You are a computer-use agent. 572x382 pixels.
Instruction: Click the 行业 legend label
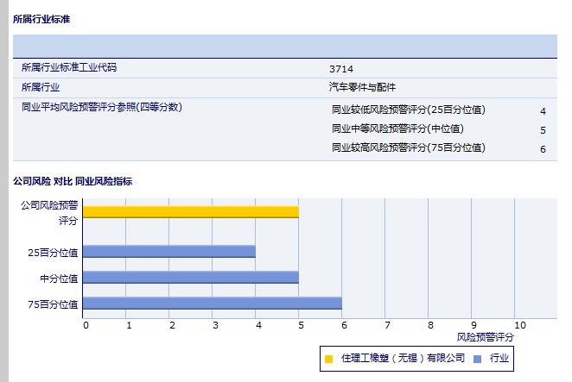tap(499, 358)
